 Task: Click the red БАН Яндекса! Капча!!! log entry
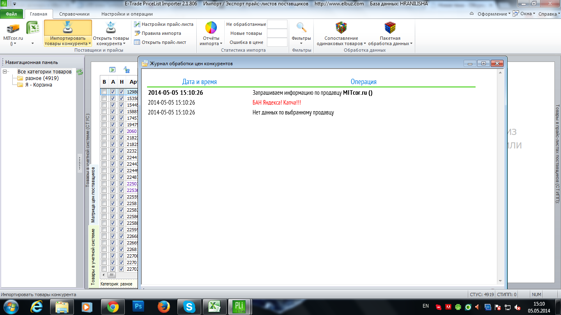277,103
